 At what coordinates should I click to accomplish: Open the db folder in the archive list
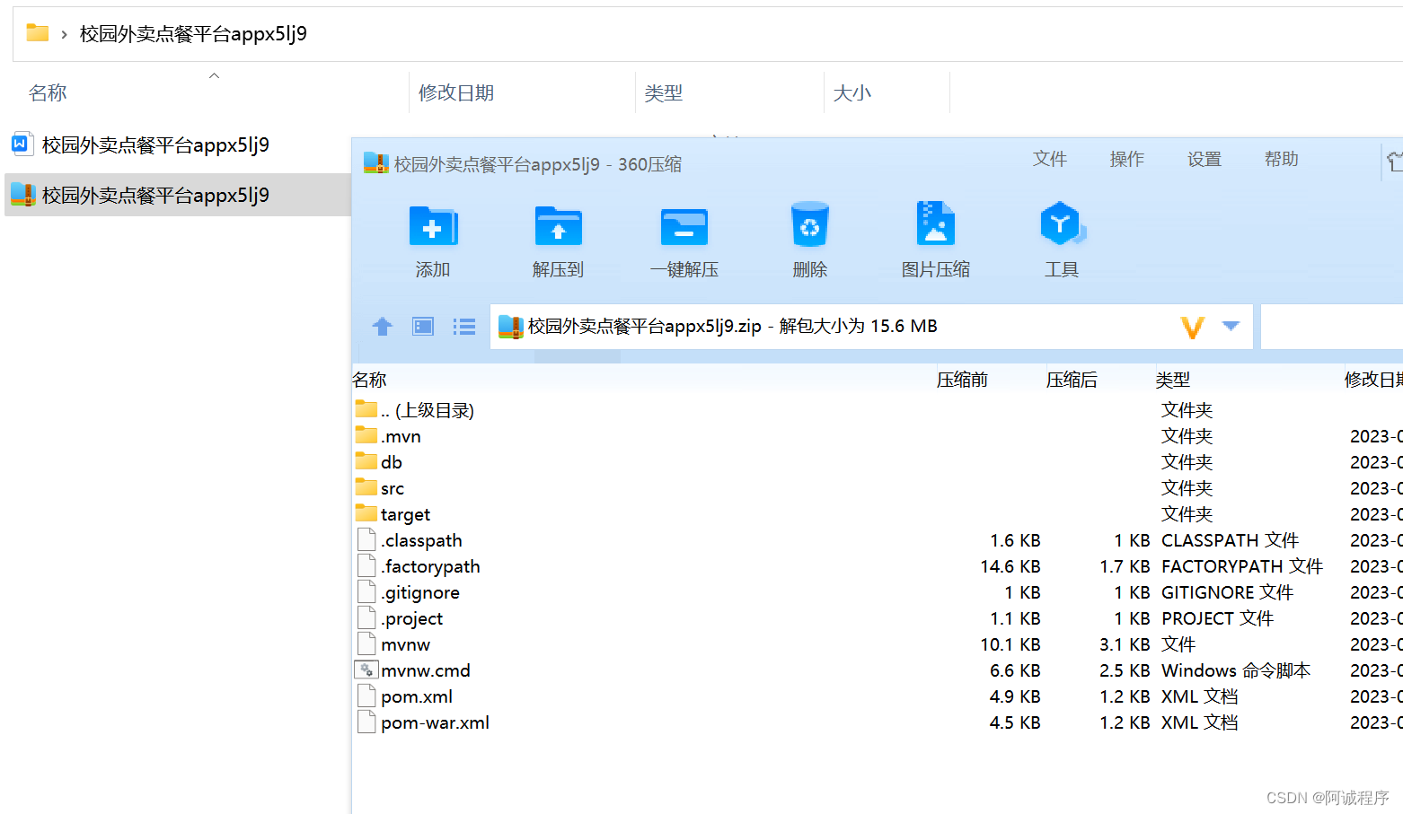point(388,461)
